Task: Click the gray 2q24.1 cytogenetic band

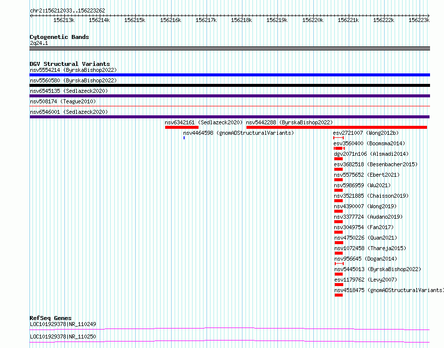Action: [x=229, y=48]
